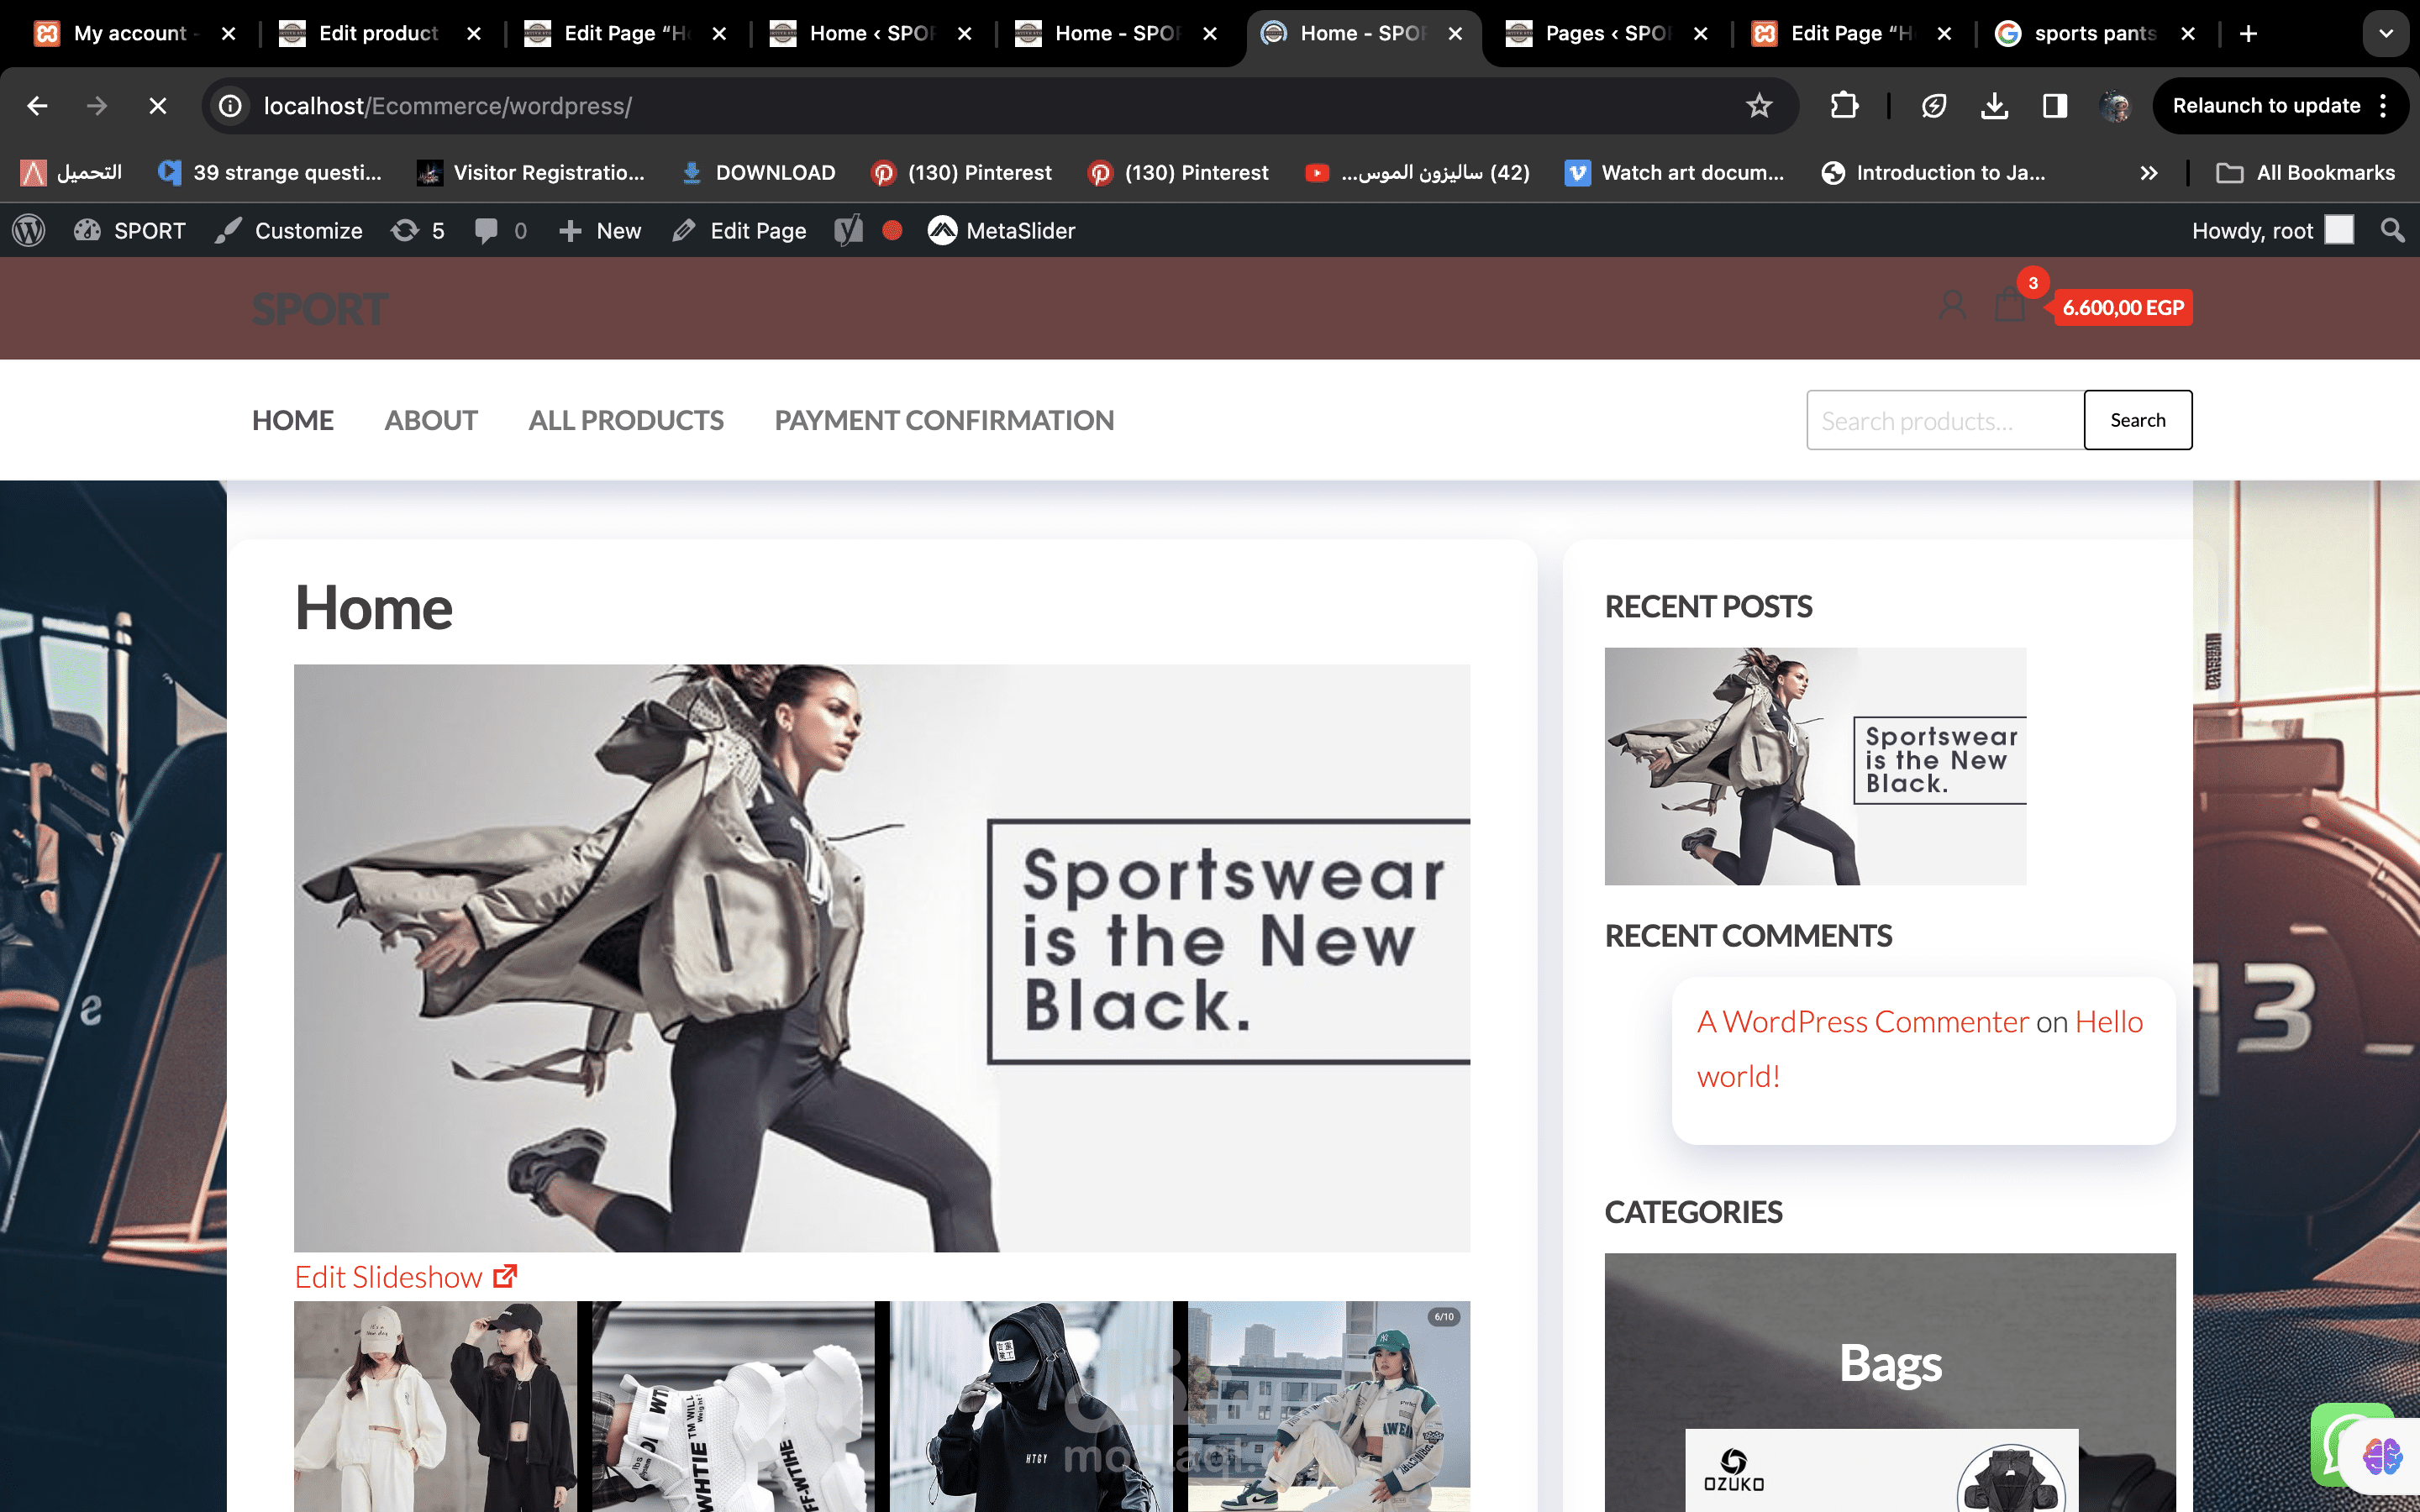This screenshot has width=2420, height=1512.
Task: Open the recent post Sportswear thumbnail
Action: tap(1815, 766)
